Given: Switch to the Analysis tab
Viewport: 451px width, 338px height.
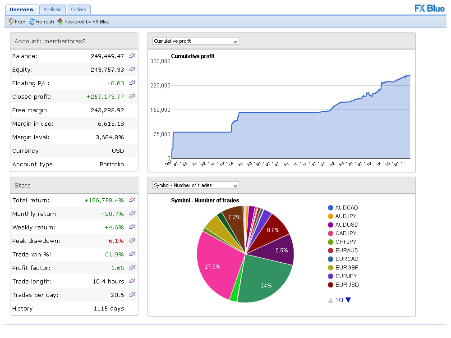Looking at the screenshot, I should [52, 9].
